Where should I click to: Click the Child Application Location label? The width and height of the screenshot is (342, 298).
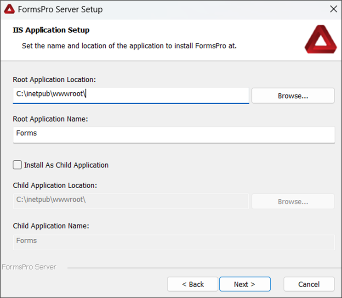[x=55, y=186]
